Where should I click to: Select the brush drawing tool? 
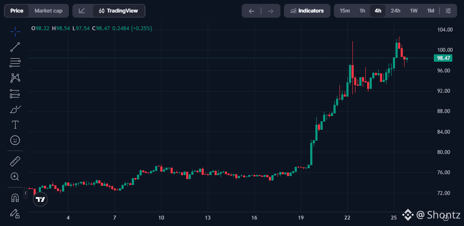pos(15,109)
